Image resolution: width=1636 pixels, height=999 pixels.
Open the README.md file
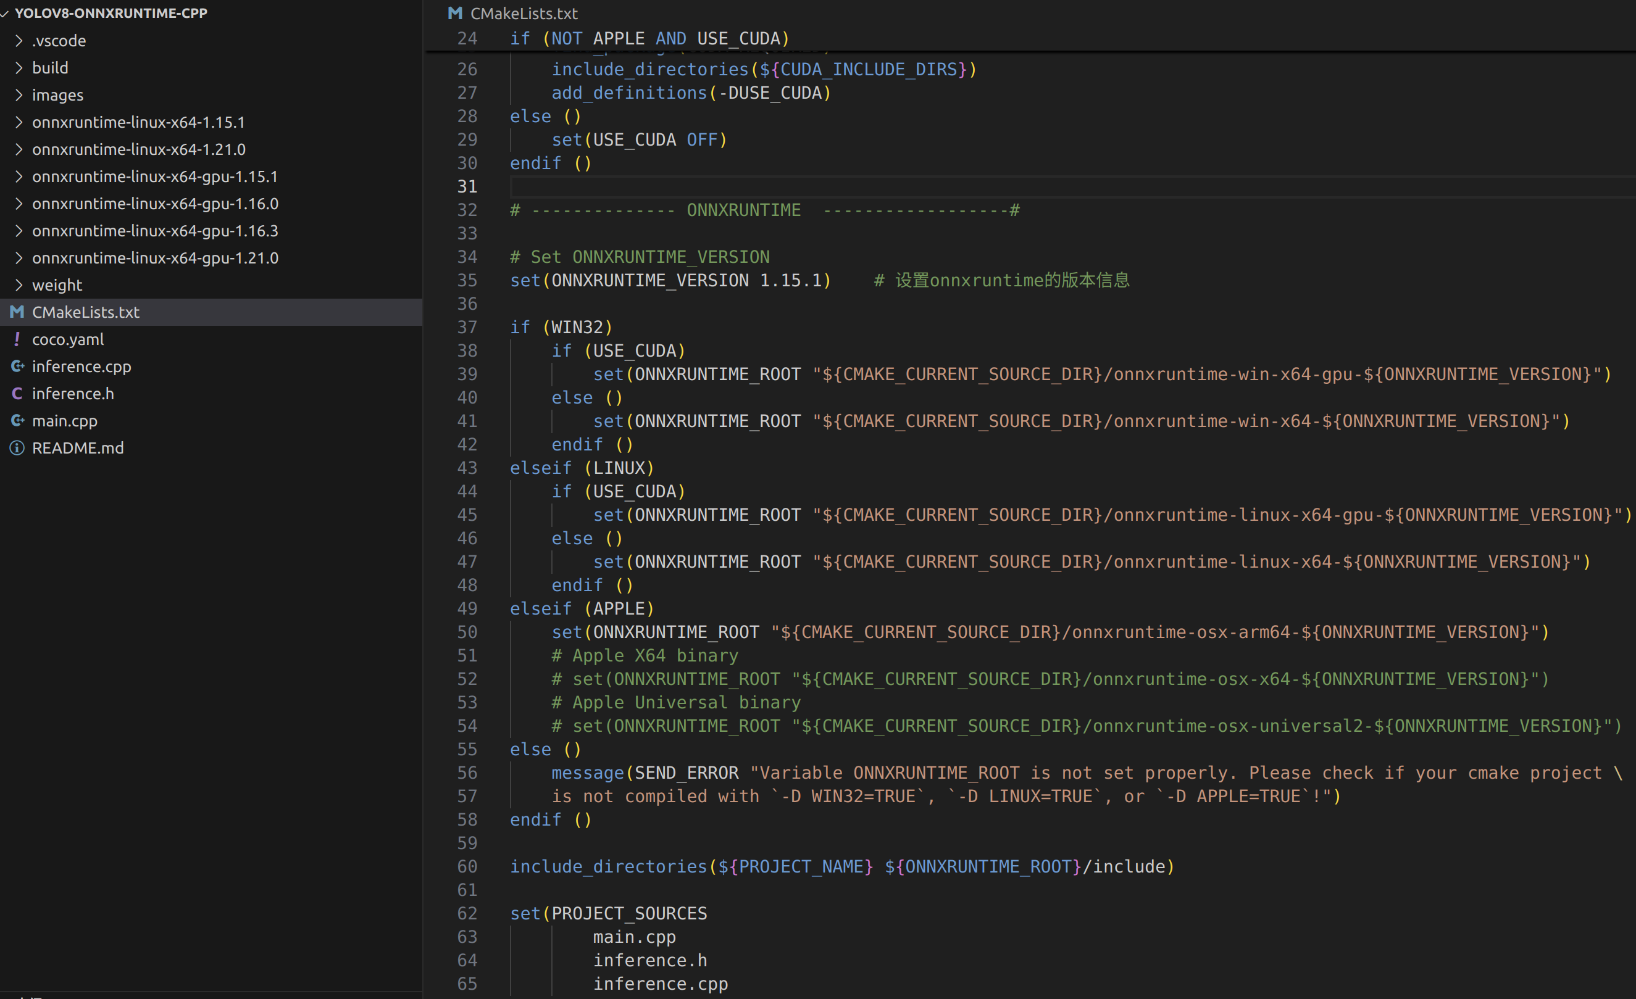[78, 448]
